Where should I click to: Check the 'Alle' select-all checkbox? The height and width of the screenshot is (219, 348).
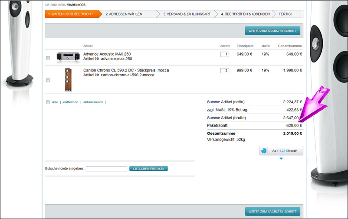pos(48,102)
